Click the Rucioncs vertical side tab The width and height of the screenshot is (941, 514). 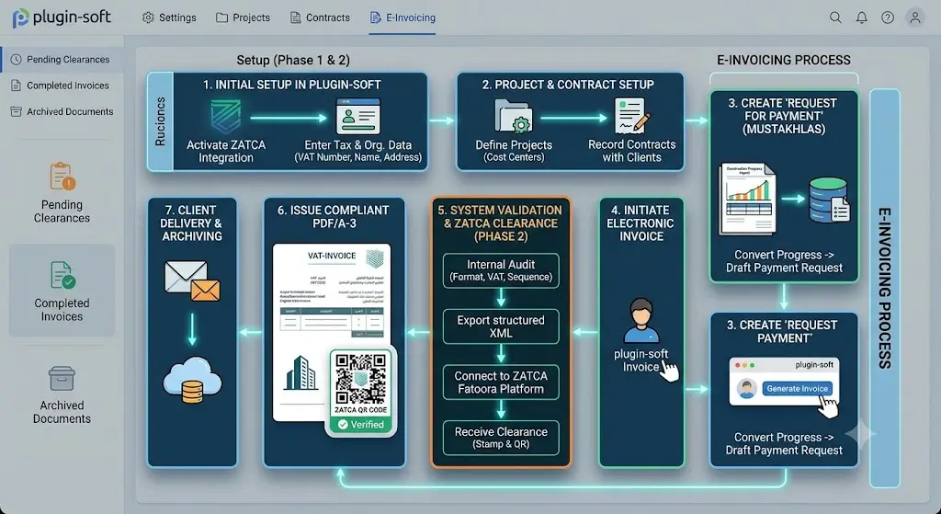(160, 122)
